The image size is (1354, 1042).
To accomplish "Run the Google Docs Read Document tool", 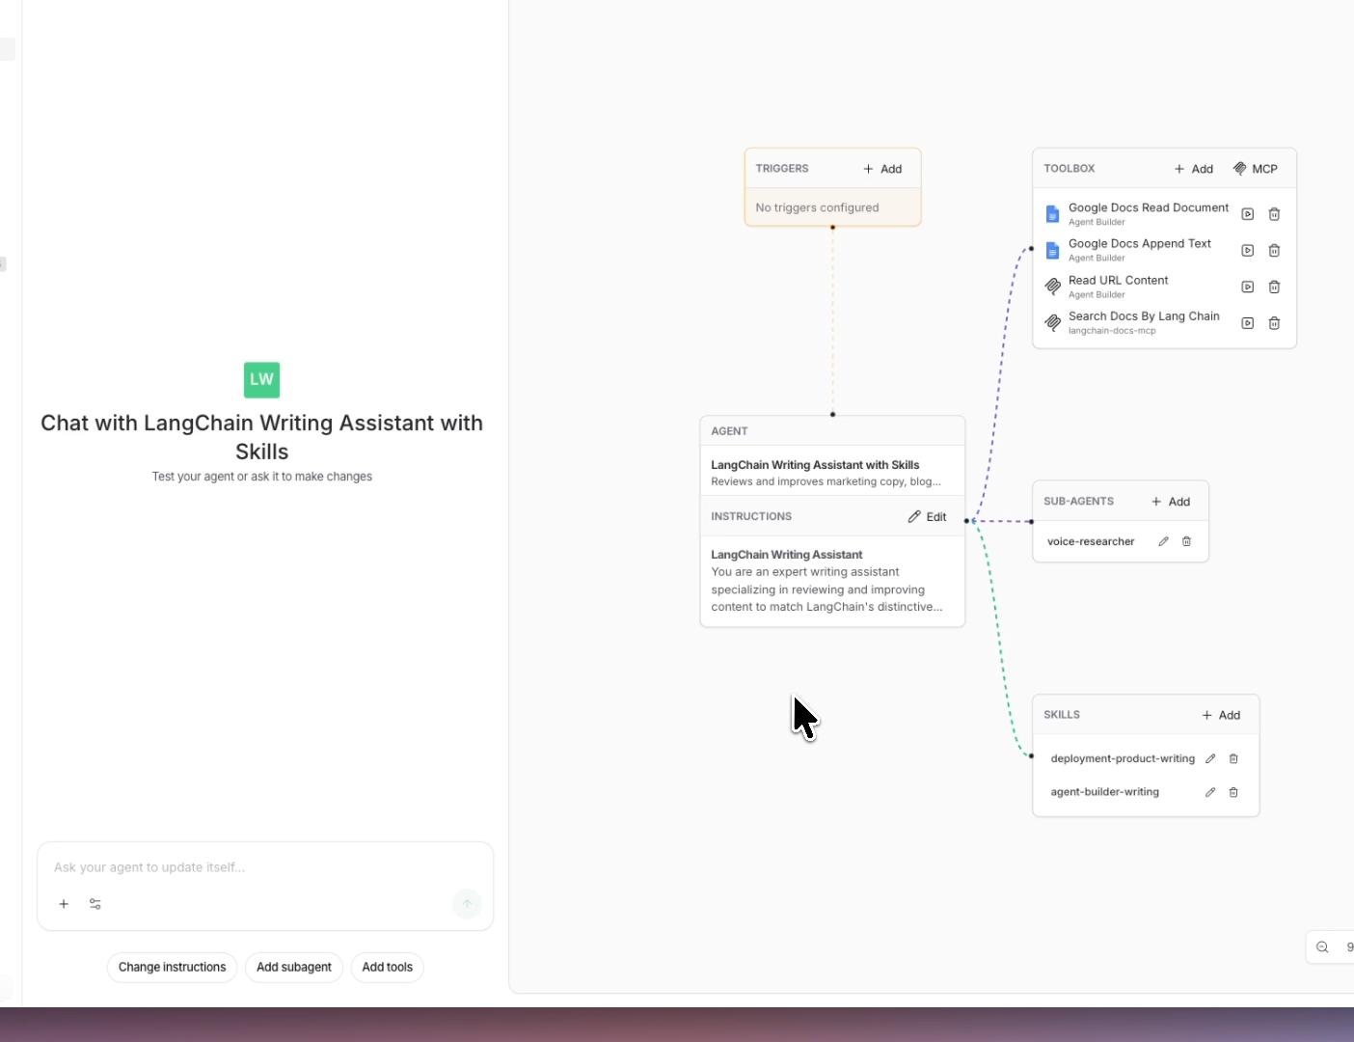I will [x=1247, y=214].
